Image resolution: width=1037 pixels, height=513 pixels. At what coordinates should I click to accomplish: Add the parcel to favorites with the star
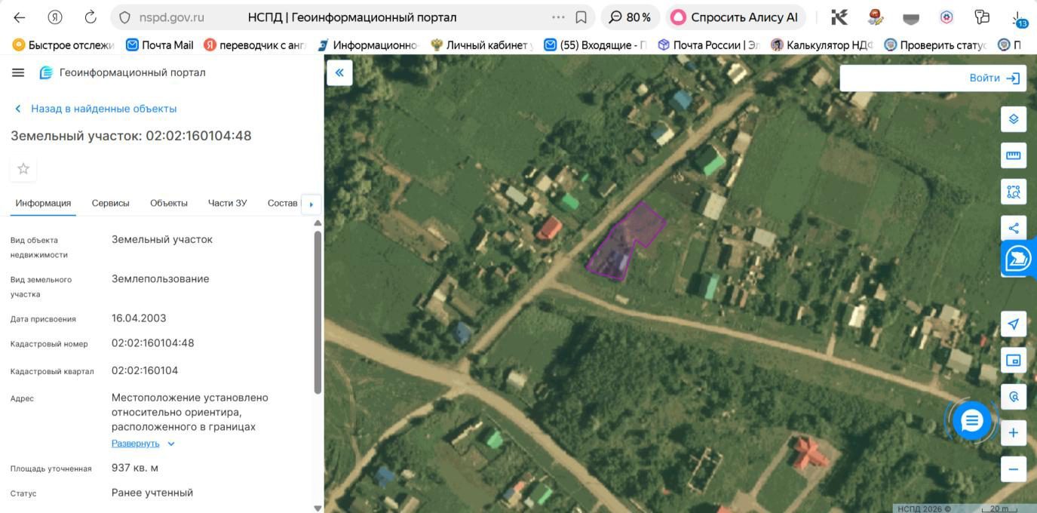pos(23,169)
